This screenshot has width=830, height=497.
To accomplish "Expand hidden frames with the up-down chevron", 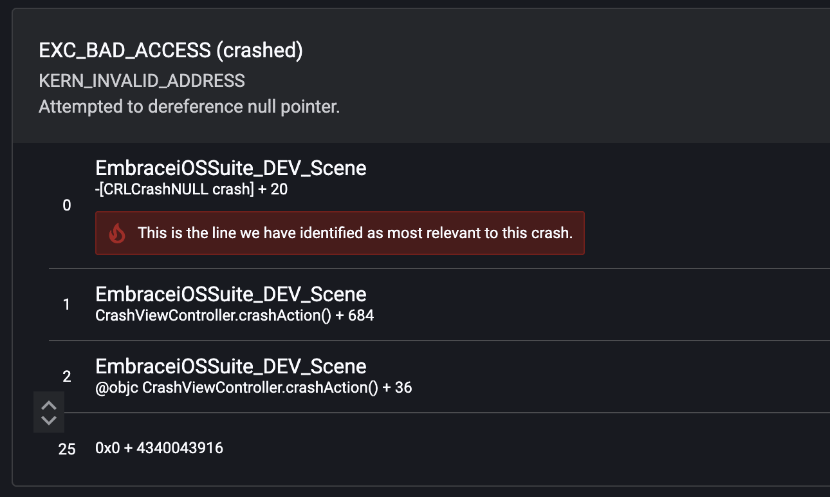I will pos(49,412).
